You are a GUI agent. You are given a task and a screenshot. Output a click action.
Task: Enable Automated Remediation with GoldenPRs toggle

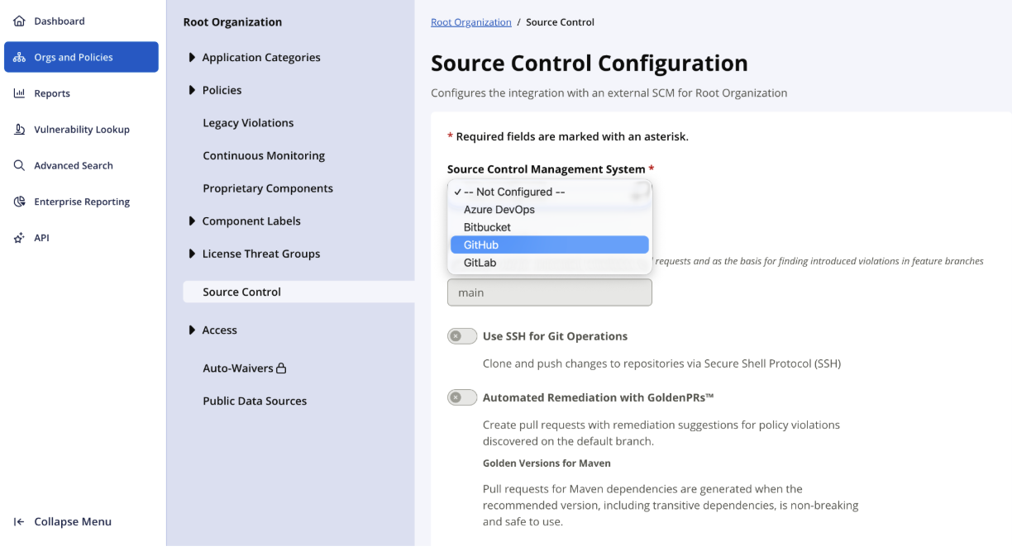(462, 397)
